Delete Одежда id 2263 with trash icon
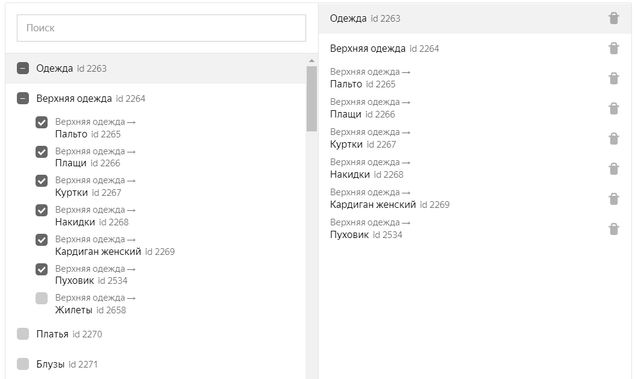Image resolution: width=635 pixels, height=379 pixels. click(x=613, y=18)
